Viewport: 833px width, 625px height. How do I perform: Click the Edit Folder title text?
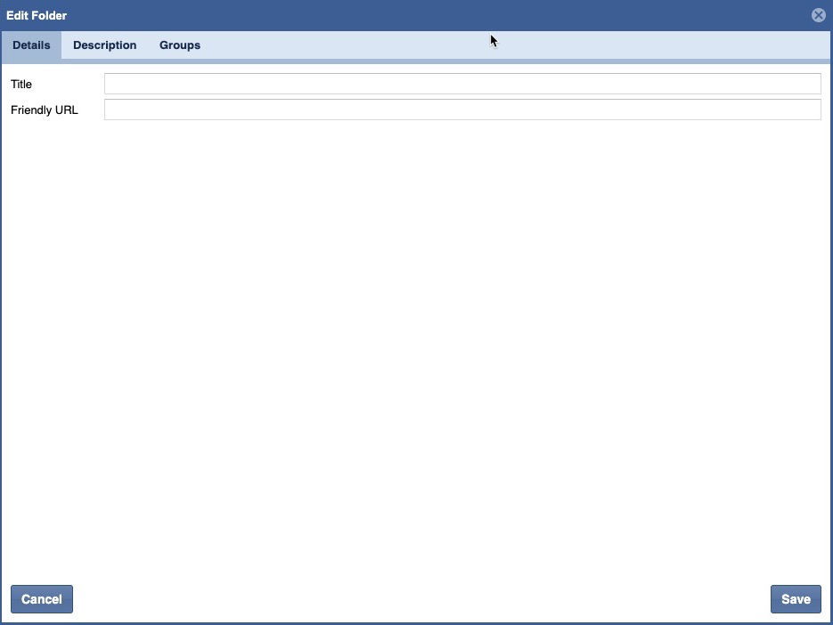pyautogui.click(x=37, y=16)
